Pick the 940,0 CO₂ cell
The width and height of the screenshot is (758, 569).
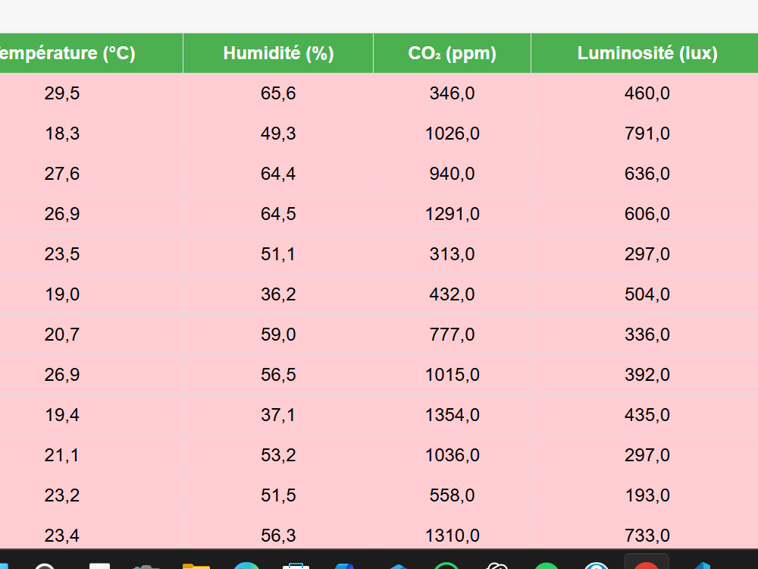click(x=452, y=173)
